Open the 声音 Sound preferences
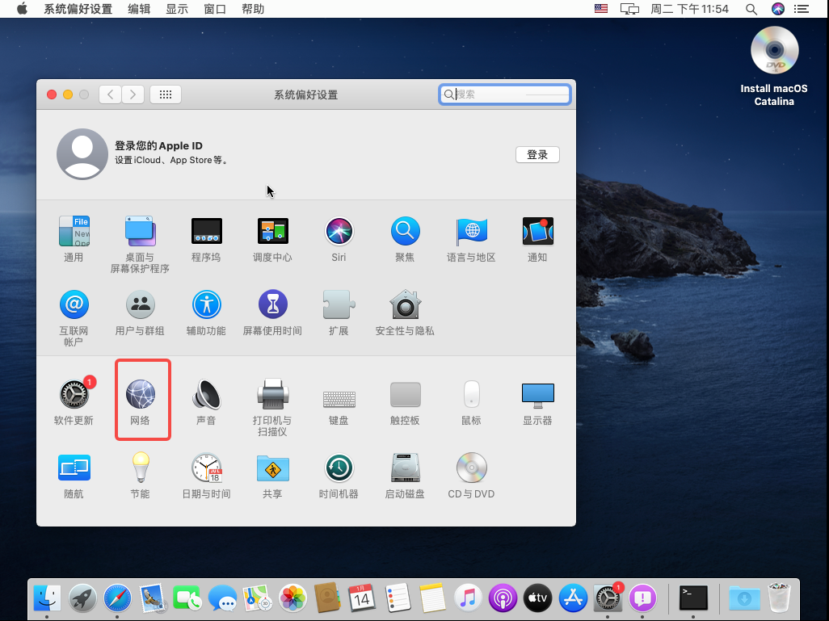The height and width of the screenshot is (621, 829). tap(206, 401)
